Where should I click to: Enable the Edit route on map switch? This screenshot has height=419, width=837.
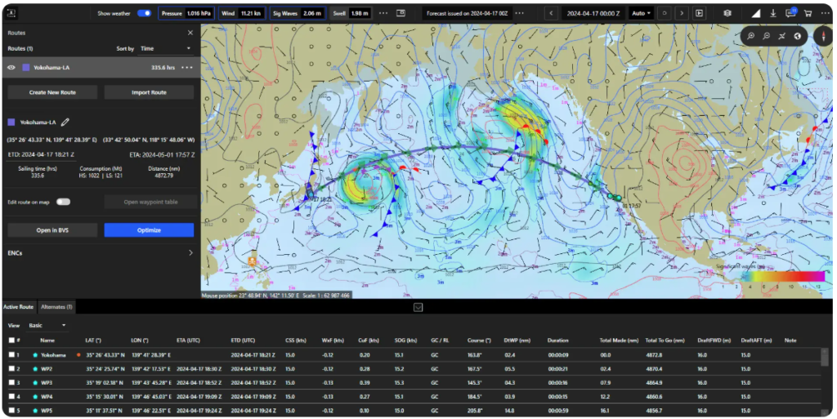pyautogui.click(x=63, y=202)
